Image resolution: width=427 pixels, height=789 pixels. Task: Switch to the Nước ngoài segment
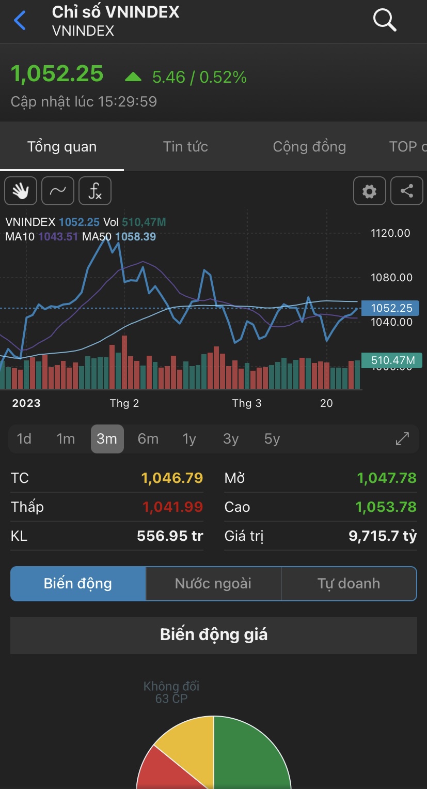pos(213,584)
